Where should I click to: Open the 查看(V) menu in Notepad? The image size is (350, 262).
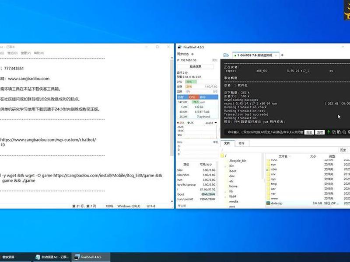[x=26, y=53]
